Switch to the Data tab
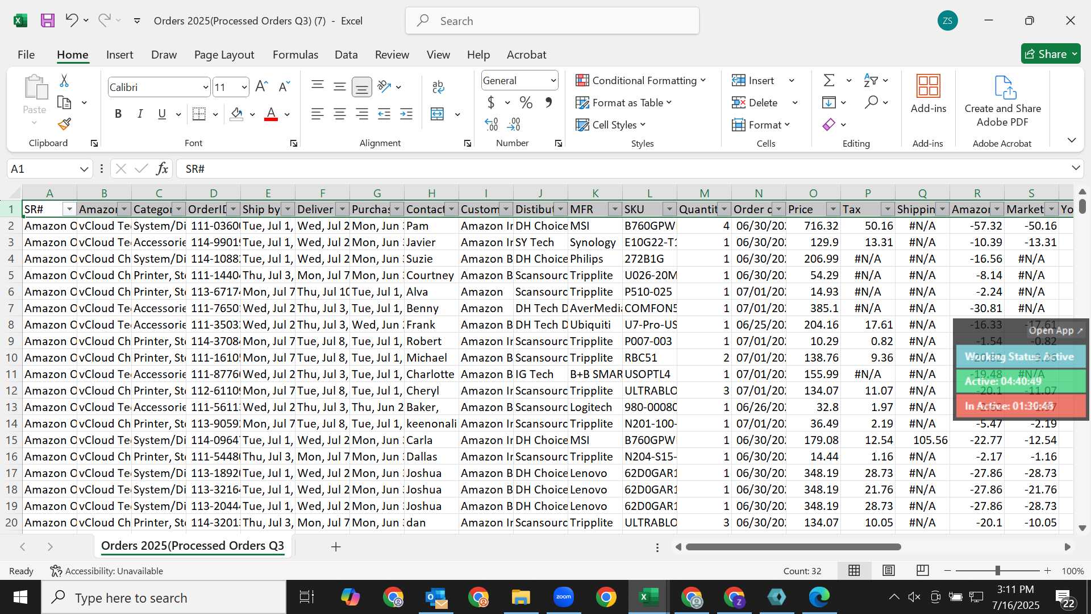The height and width of the screenshot is (614, 1091). click(346, 55)
